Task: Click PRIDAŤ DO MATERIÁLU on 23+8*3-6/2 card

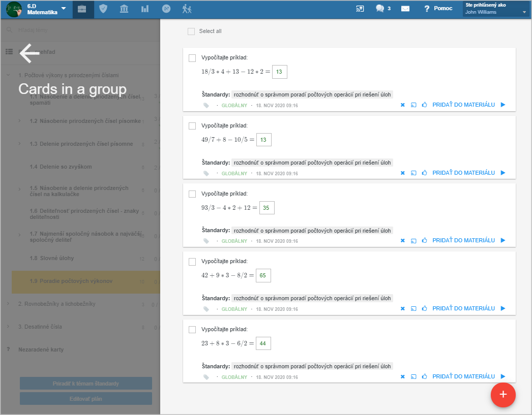Action: pyautogui.click(x=463, y=376)
